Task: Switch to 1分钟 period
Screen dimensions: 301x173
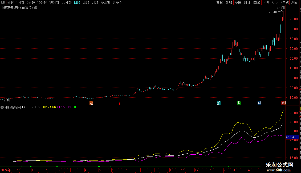Action: coord(20,2)
